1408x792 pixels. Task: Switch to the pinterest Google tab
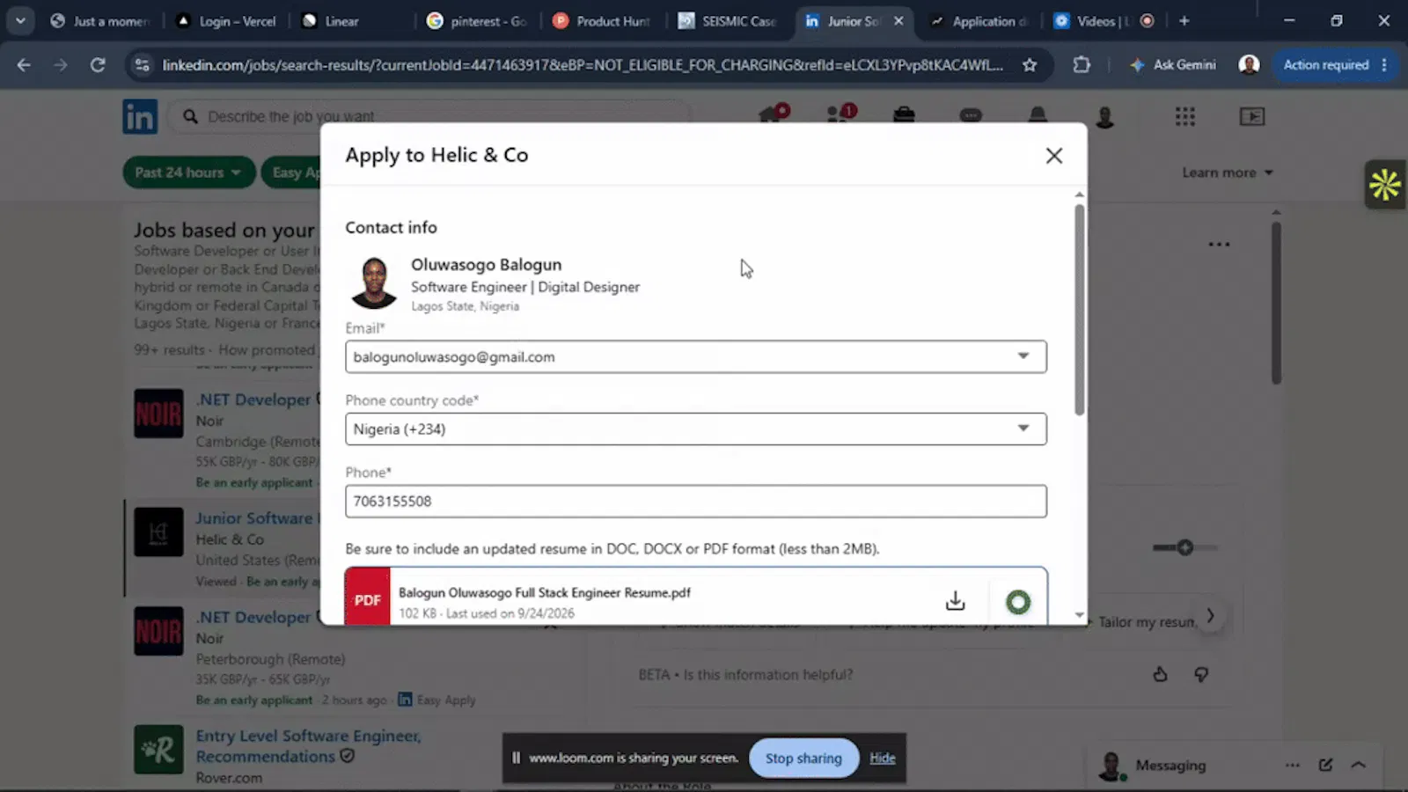(476, 21)
